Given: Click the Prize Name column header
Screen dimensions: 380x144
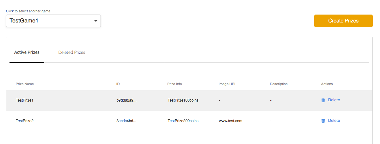Looking at the screenshot, I should click(x=25, y=84).
